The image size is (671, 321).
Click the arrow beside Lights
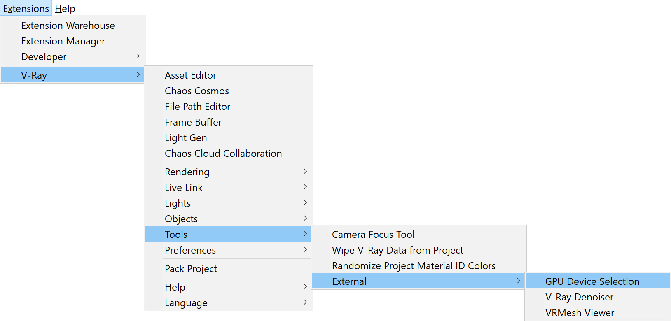point(305,202)
